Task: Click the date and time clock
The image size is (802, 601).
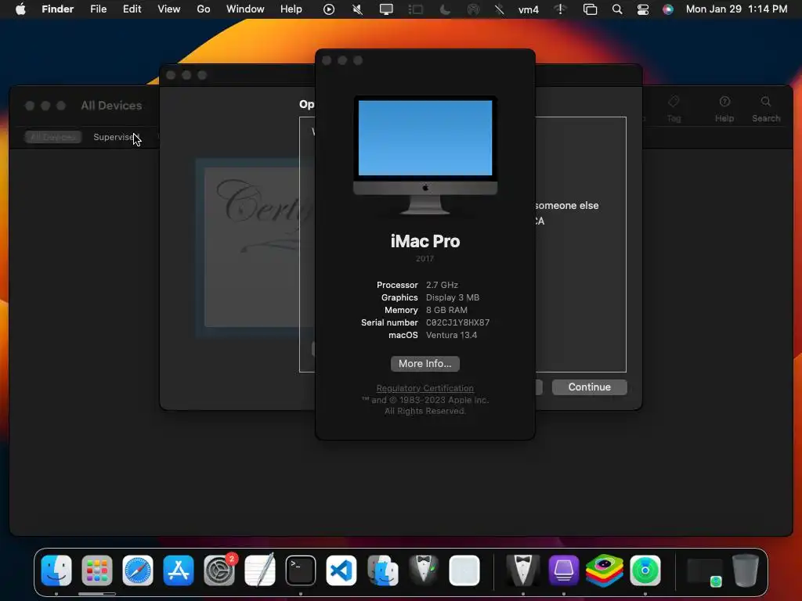Action: pos(736,9)
